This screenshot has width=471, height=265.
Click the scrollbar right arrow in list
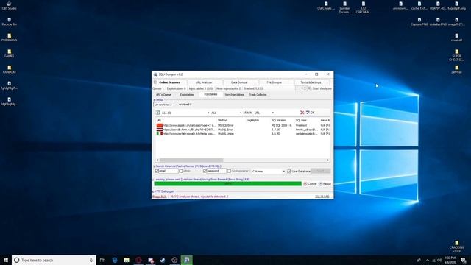click(327, 160)
